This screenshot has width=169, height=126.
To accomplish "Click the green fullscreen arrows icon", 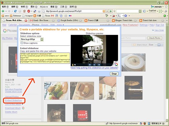I will pyautogui.click(x=160, y=11).
